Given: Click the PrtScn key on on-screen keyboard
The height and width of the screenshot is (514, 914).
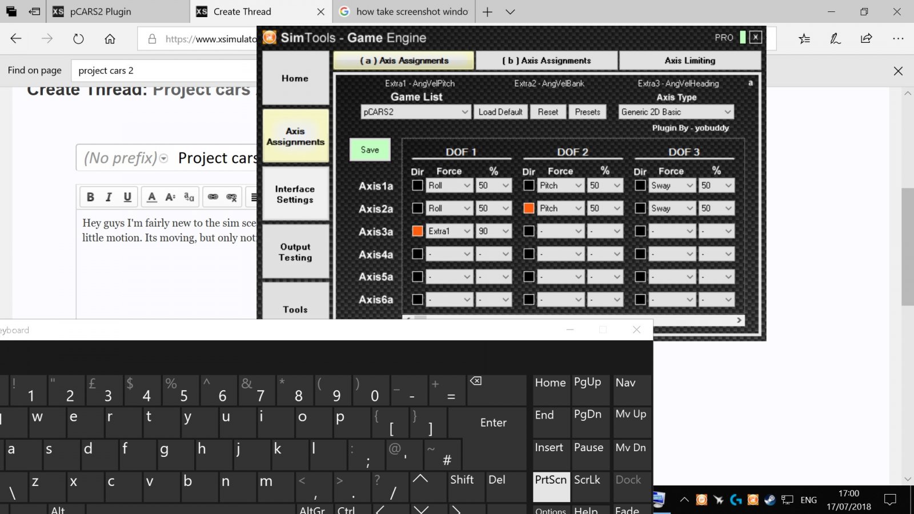Looking at the screenshot, I should tap(551, 487).
